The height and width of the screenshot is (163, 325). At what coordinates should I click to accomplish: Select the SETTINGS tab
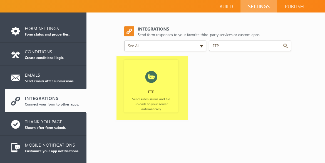tap(259, 6)
